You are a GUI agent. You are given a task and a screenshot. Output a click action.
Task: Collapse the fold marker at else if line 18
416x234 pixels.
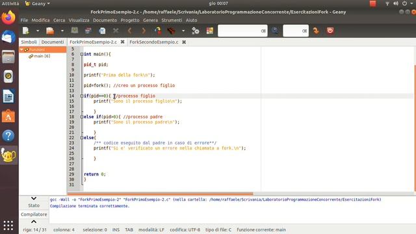(x=82, y=117)
